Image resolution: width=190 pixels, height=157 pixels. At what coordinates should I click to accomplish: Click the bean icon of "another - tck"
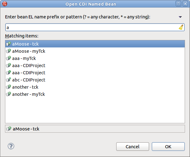click(x=9, y=87)
